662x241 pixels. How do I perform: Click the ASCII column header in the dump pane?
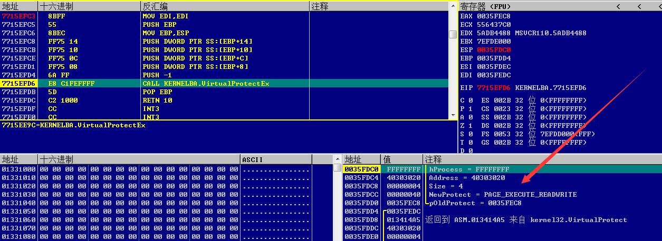[276, 159]
